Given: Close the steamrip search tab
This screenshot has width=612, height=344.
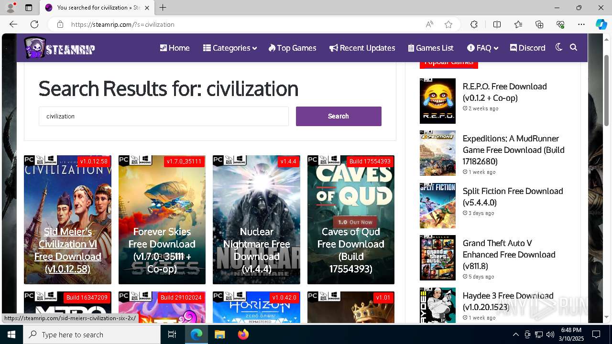Looking at the screenshot, I should [147, 8].
